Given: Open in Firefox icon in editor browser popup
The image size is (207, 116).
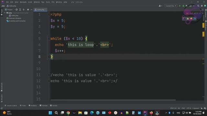Looking at the screenshot, I should [x=191, y=19].
